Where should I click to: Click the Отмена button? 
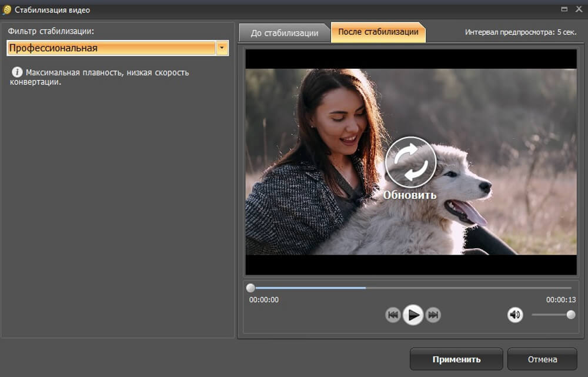click(542, 359)
